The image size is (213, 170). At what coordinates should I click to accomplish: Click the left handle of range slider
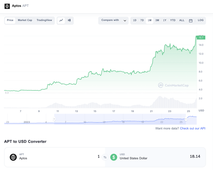(54, 119)
